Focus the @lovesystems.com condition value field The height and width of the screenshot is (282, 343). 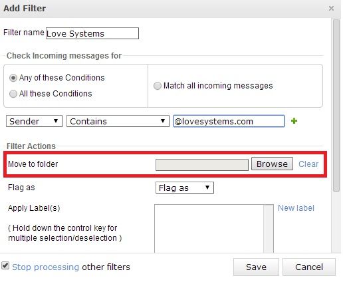point(229,121)
